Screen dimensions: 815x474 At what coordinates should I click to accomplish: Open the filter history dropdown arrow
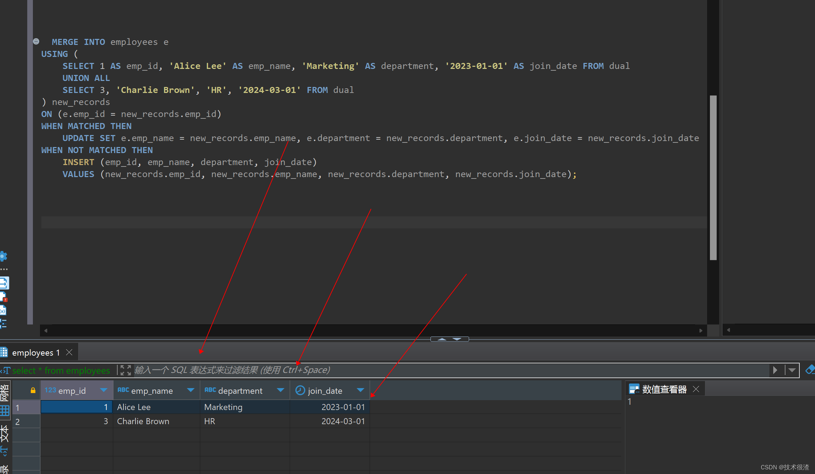792,370
